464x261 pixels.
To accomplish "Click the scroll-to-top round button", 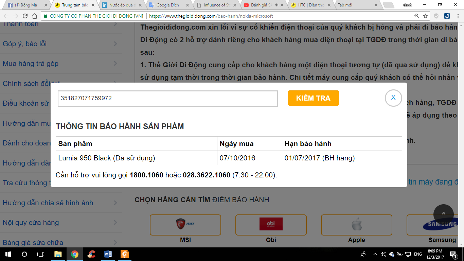I will pos(443,214).
